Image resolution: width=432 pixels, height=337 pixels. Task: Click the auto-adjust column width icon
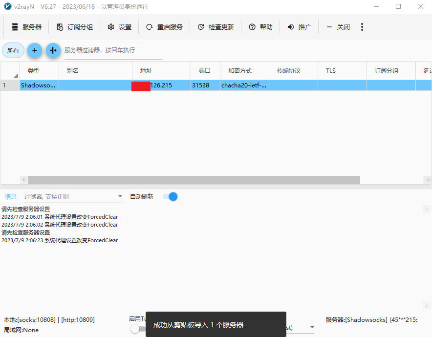(x=53, y=50)
